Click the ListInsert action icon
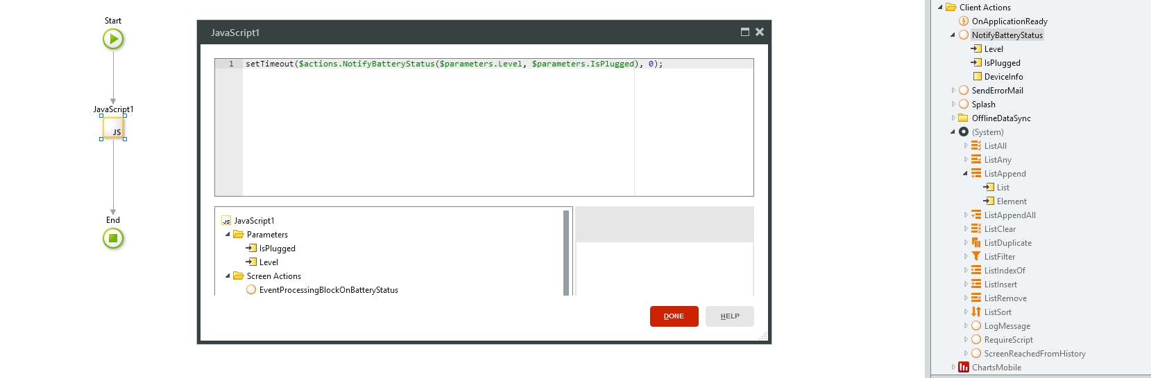 coord(976,285)
